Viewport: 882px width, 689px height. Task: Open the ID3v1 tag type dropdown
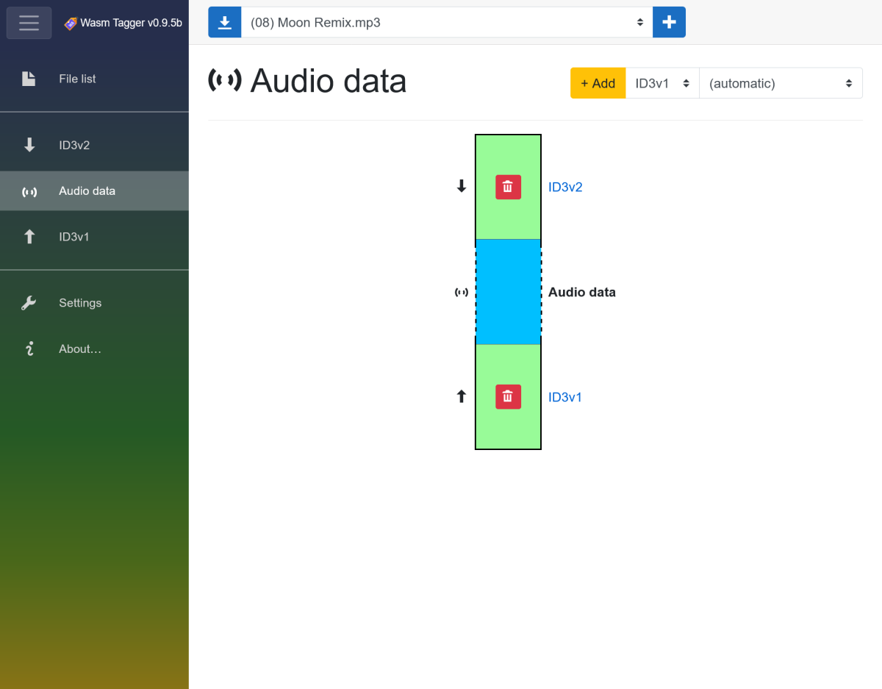click(662, 83)
